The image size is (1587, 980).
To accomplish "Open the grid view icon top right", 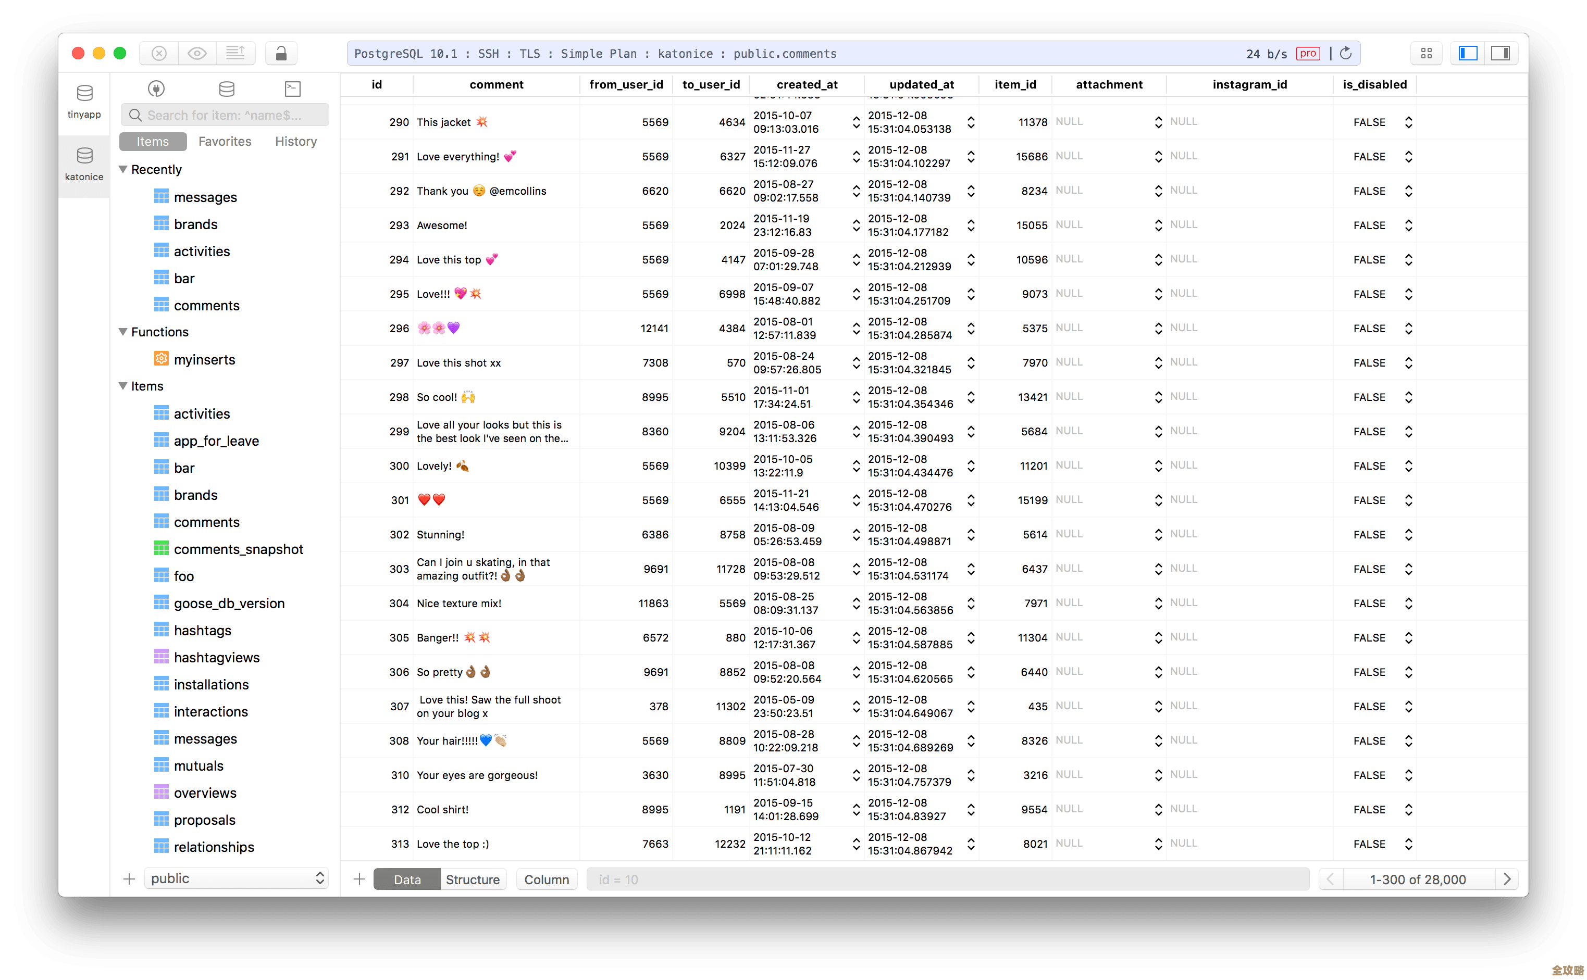I will [1426, 53].
